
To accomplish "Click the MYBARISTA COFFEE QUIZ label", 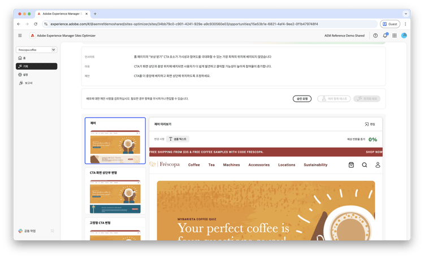I will click(x=197, y=220).
